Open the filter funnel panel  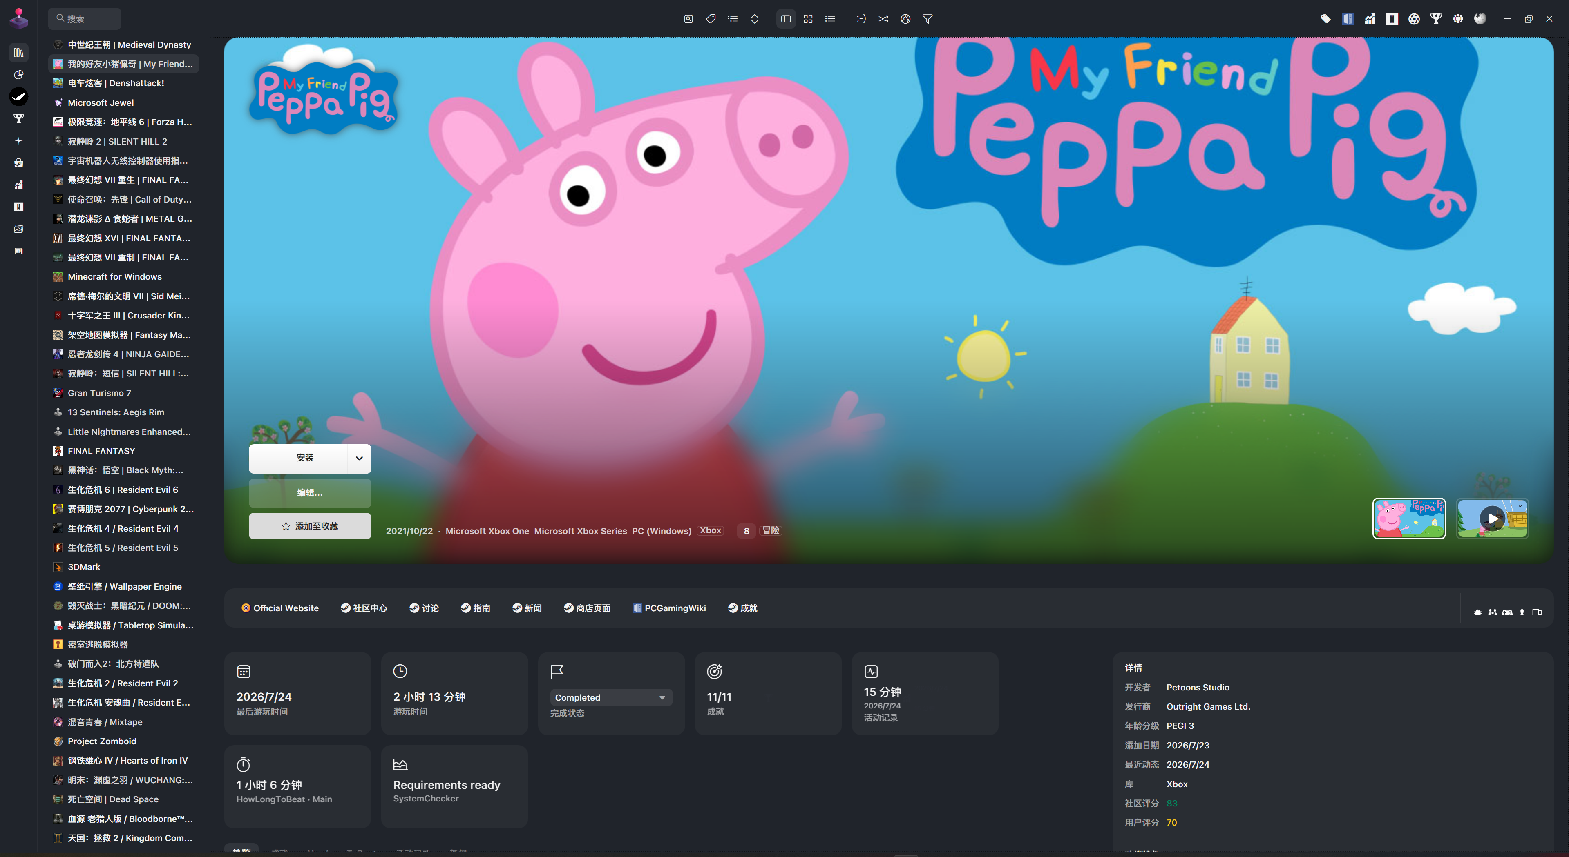coord(928,19)
